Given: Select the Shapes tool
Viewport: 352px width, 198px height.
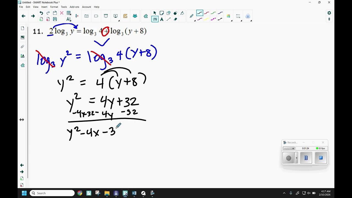Looking at the screenshot, I should 169,13.
